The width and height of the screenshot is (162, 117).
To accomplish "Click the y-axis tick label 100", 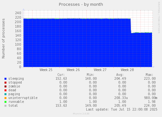I will tap(18, 45).
